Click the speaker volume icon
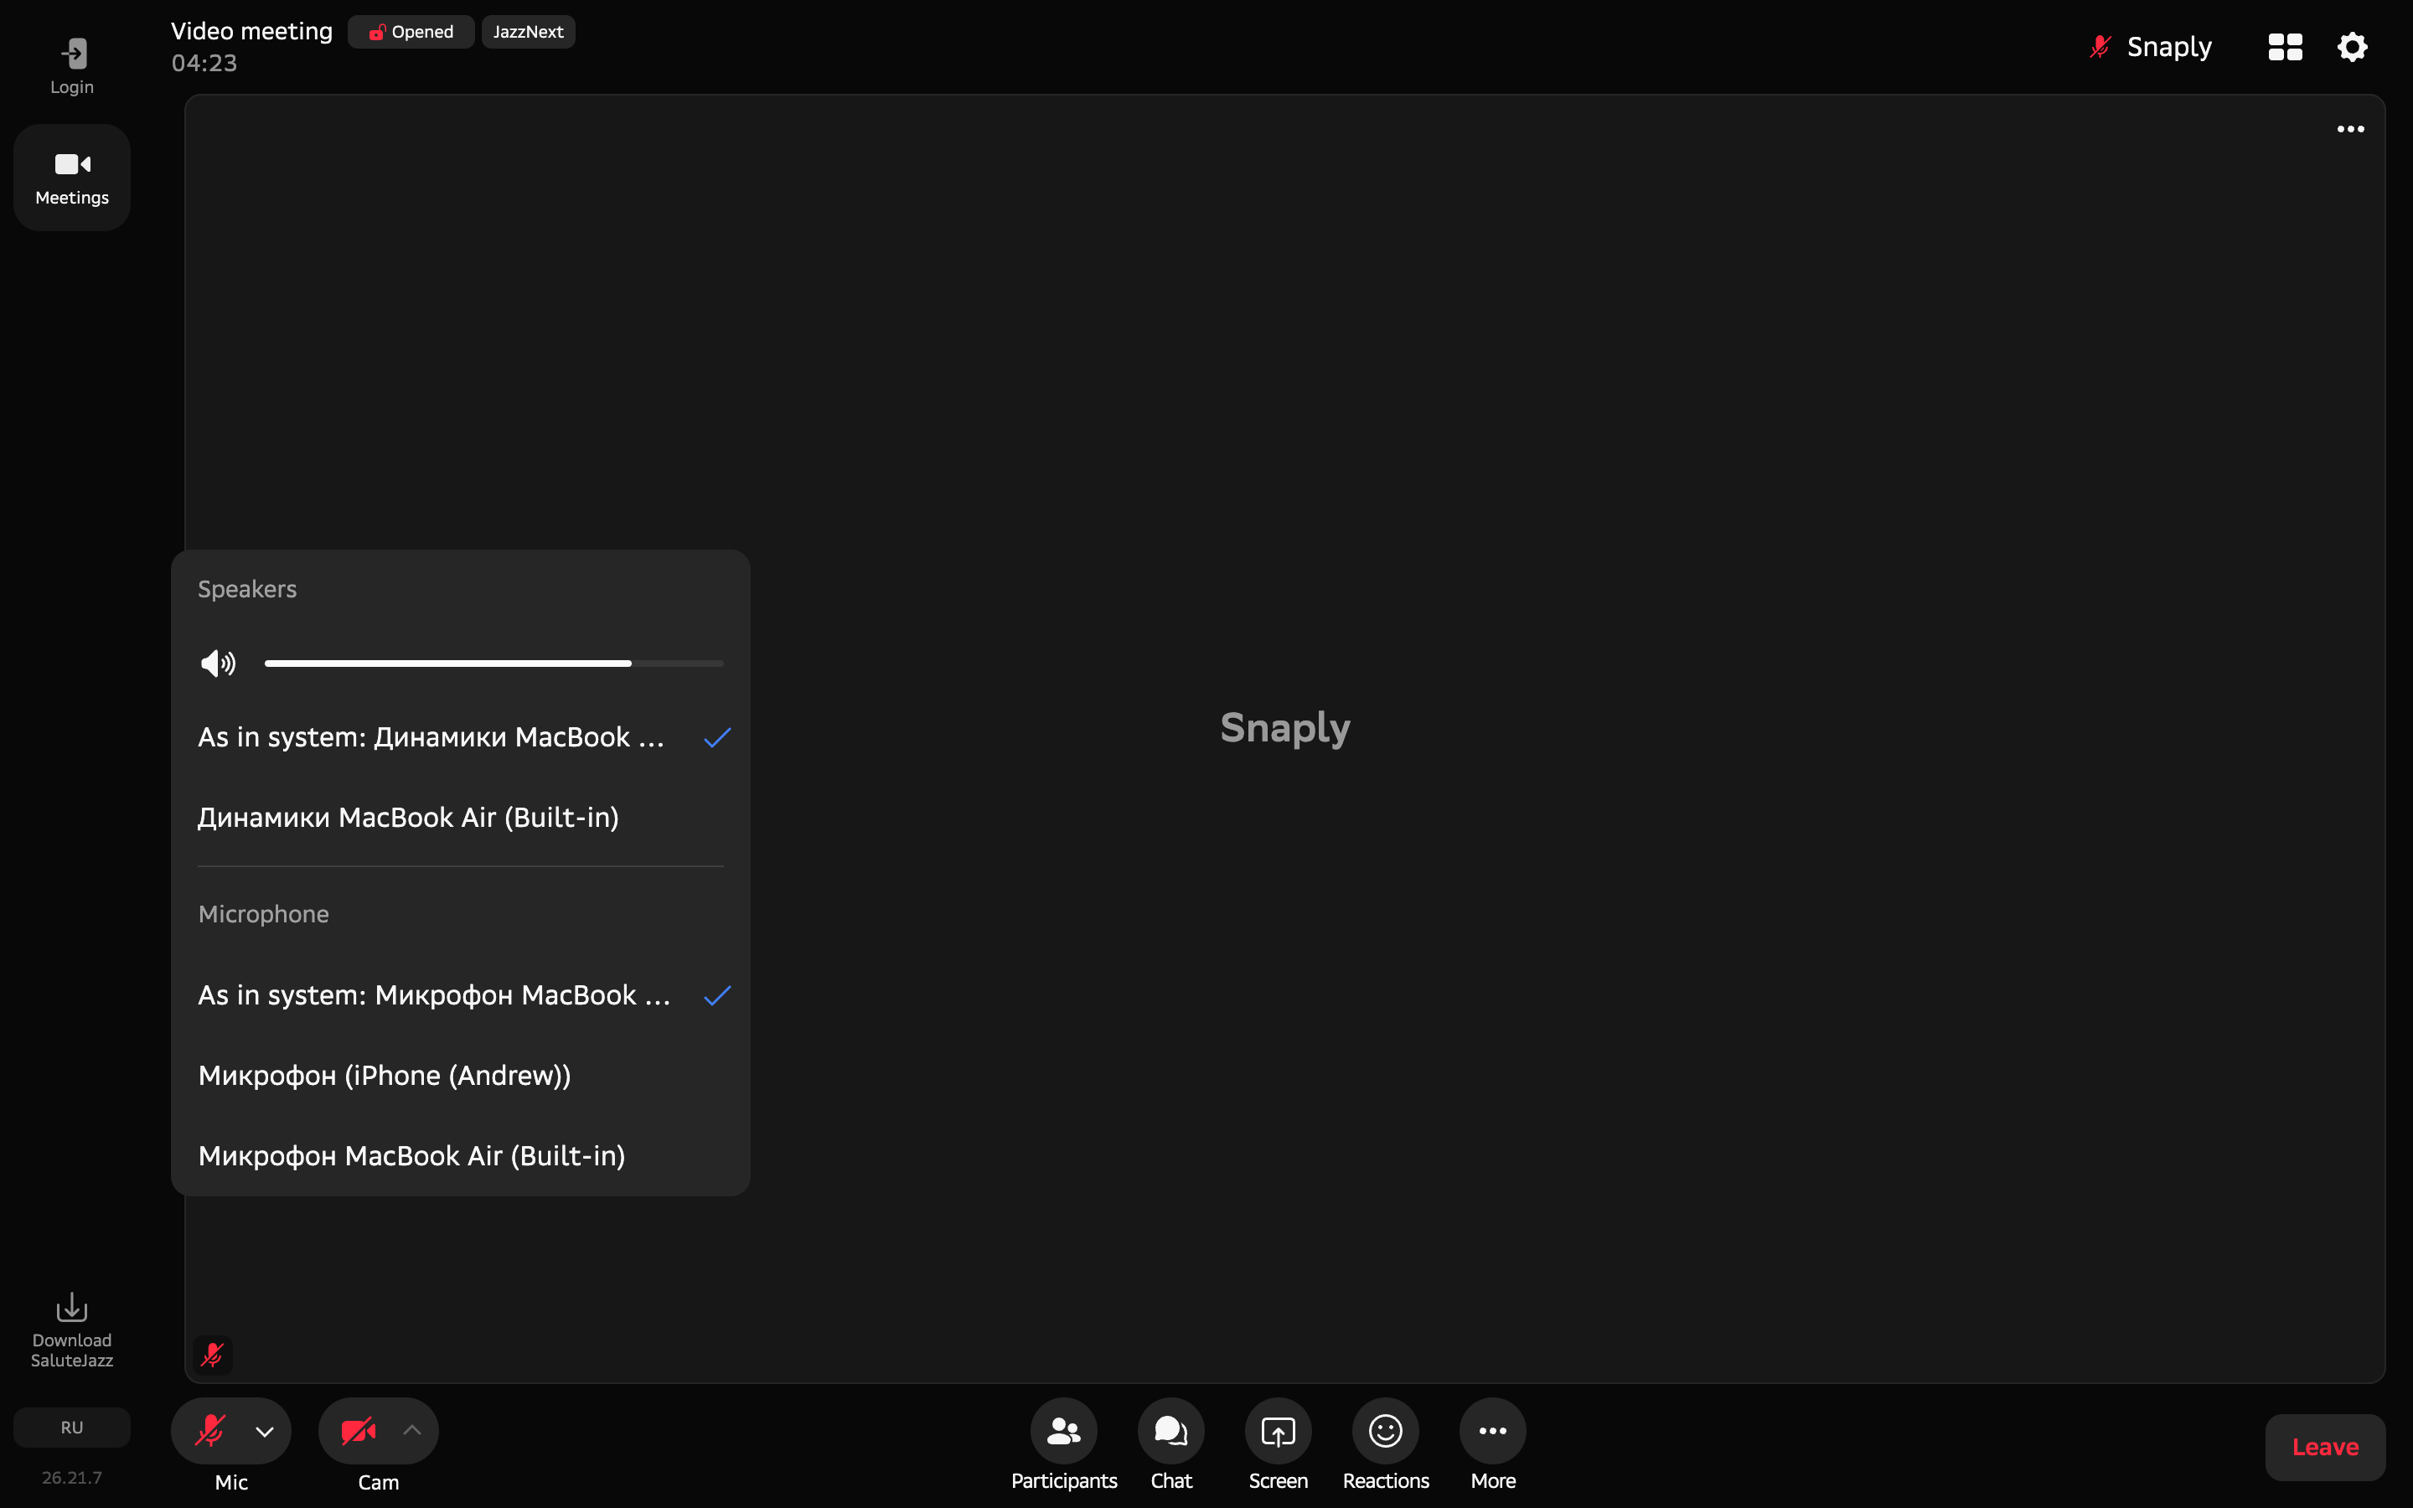This screenshot has height=1508, width=2413. click(217, 664)
